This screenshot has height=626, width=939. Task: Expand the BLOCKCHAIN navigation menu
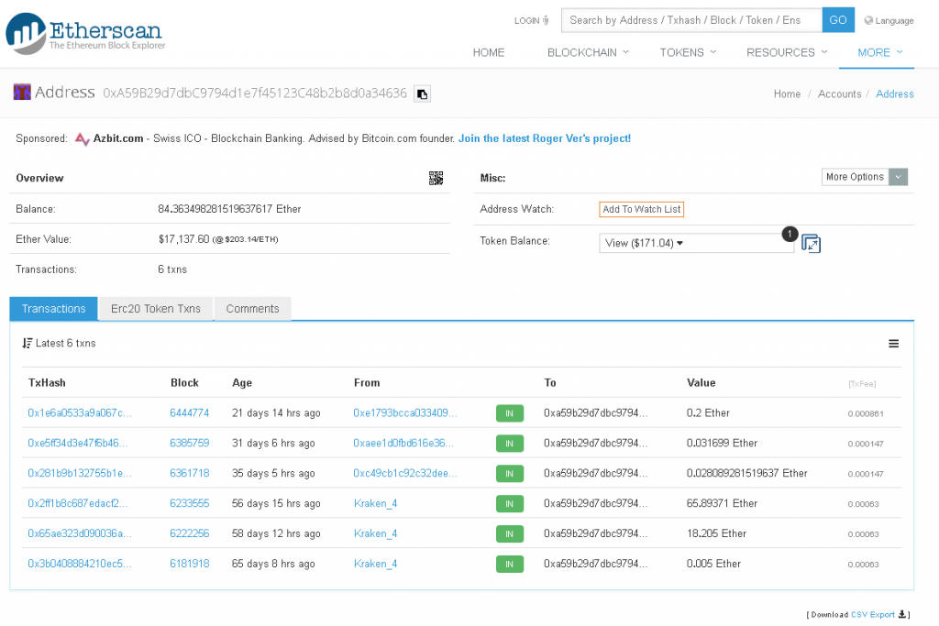tap(588, 52)
